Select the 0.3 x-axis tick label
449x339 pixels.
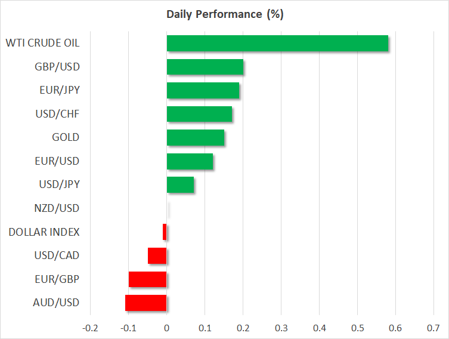(x=281, y=328)
